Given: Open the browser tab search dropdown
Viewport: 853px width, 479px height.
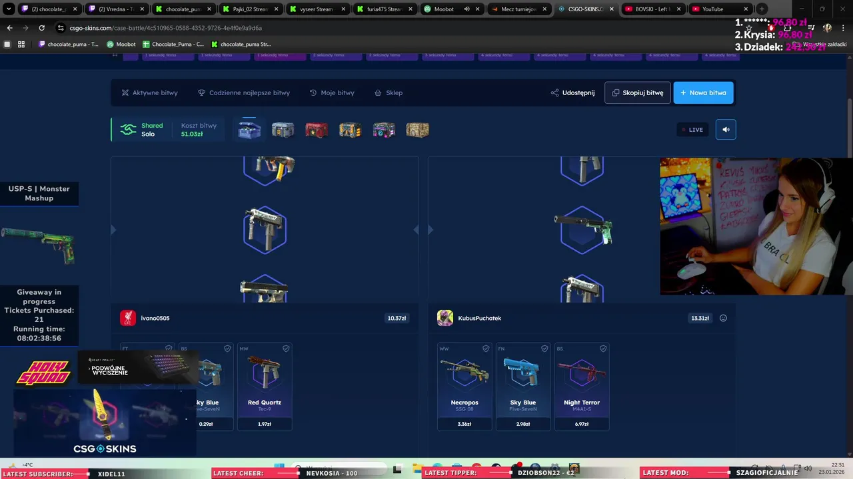Looking at the screenshot, I should tap(9, 9).
